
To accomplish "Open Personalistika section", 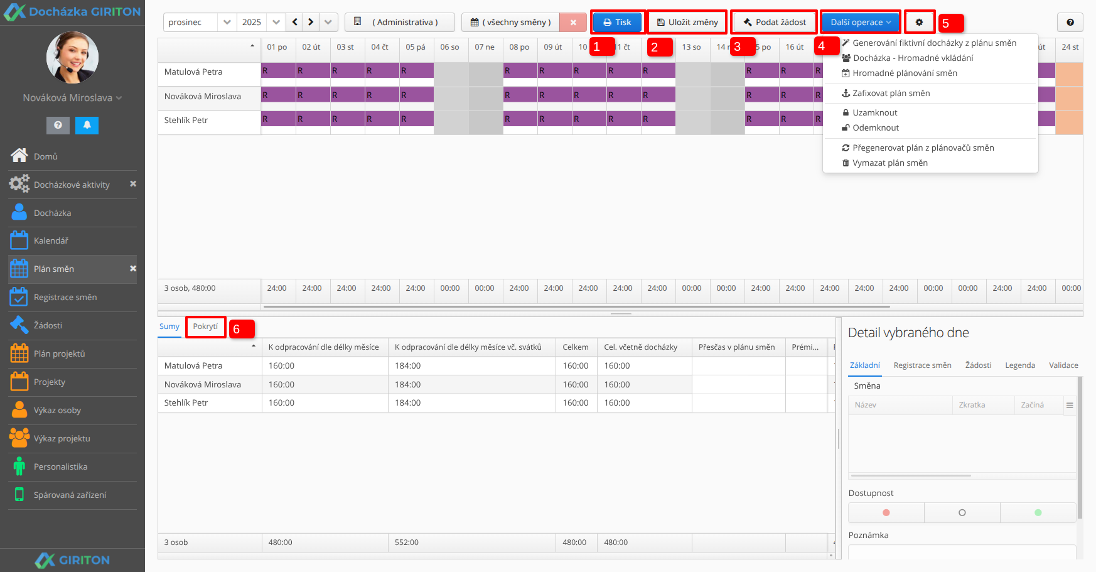I will point(60,467).
